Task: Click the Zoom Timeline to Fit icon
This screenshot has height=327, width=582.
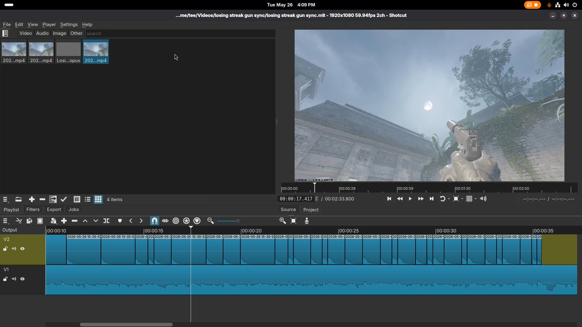Action: click(293, 221)
